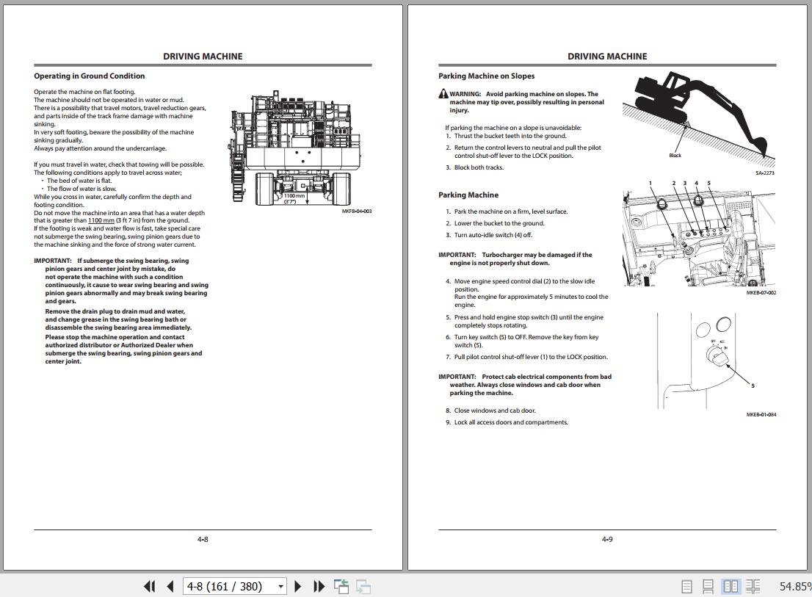Click 'The flow of water is slow.' bullet
Image resolution: width=812 pixels, height=597 pixels.
[81, 189]
